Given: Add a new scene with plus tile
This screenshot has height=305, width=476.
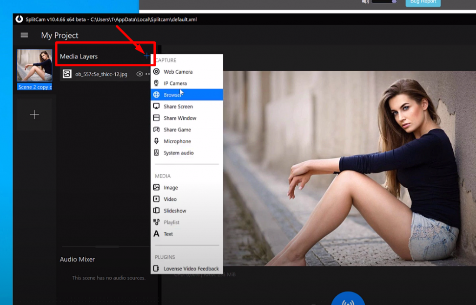Looking at the screenshot, I should click(34, 114).
